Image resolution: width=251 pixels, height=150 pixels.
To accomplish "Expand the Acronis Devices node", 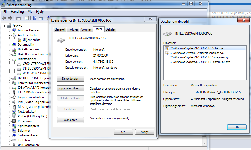I will pos(10,30).
